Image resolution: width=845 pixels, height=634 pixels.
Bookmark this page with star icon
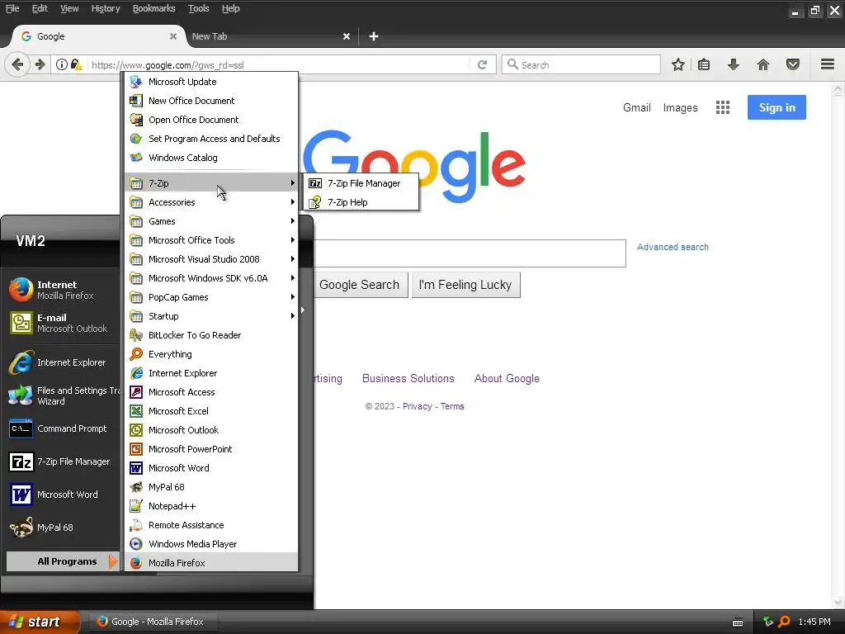coord(678,64)
